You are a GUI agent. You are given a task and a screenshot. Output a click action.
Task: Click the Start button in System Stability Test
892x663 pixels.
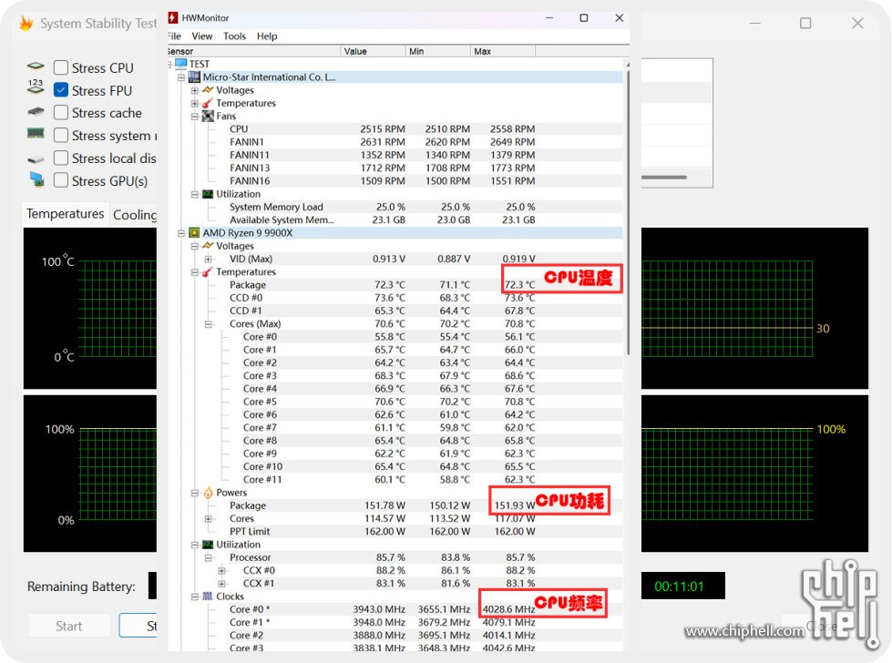pyautogui.click(x=69, y=626)
